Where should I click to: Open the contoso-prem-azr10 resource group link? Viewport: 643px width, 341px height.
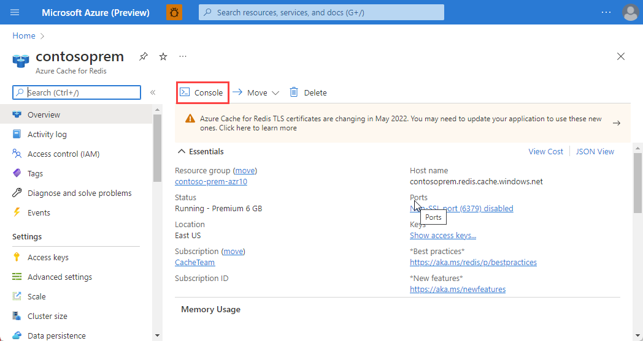point(211,181)
